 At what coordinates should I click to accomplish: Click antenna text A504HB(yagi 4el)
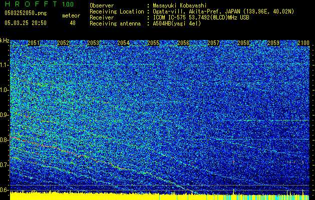pyautogui.click(x=177, y=23)
